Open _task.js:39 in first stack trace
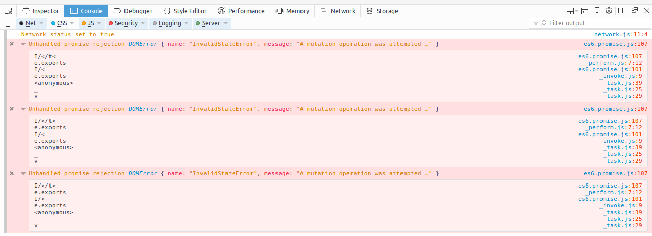The height and width of the screenshot is (236, 652). click(622, 83)
